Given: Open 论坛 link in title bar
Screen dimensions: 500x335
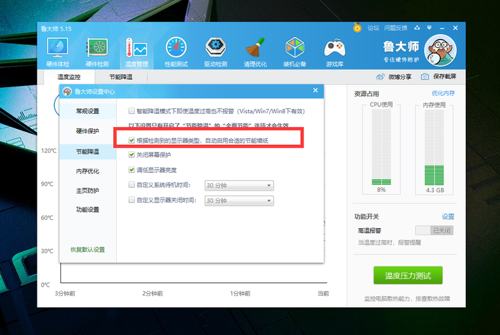Looking at the screenshot, I should click(x=373, y=28).
